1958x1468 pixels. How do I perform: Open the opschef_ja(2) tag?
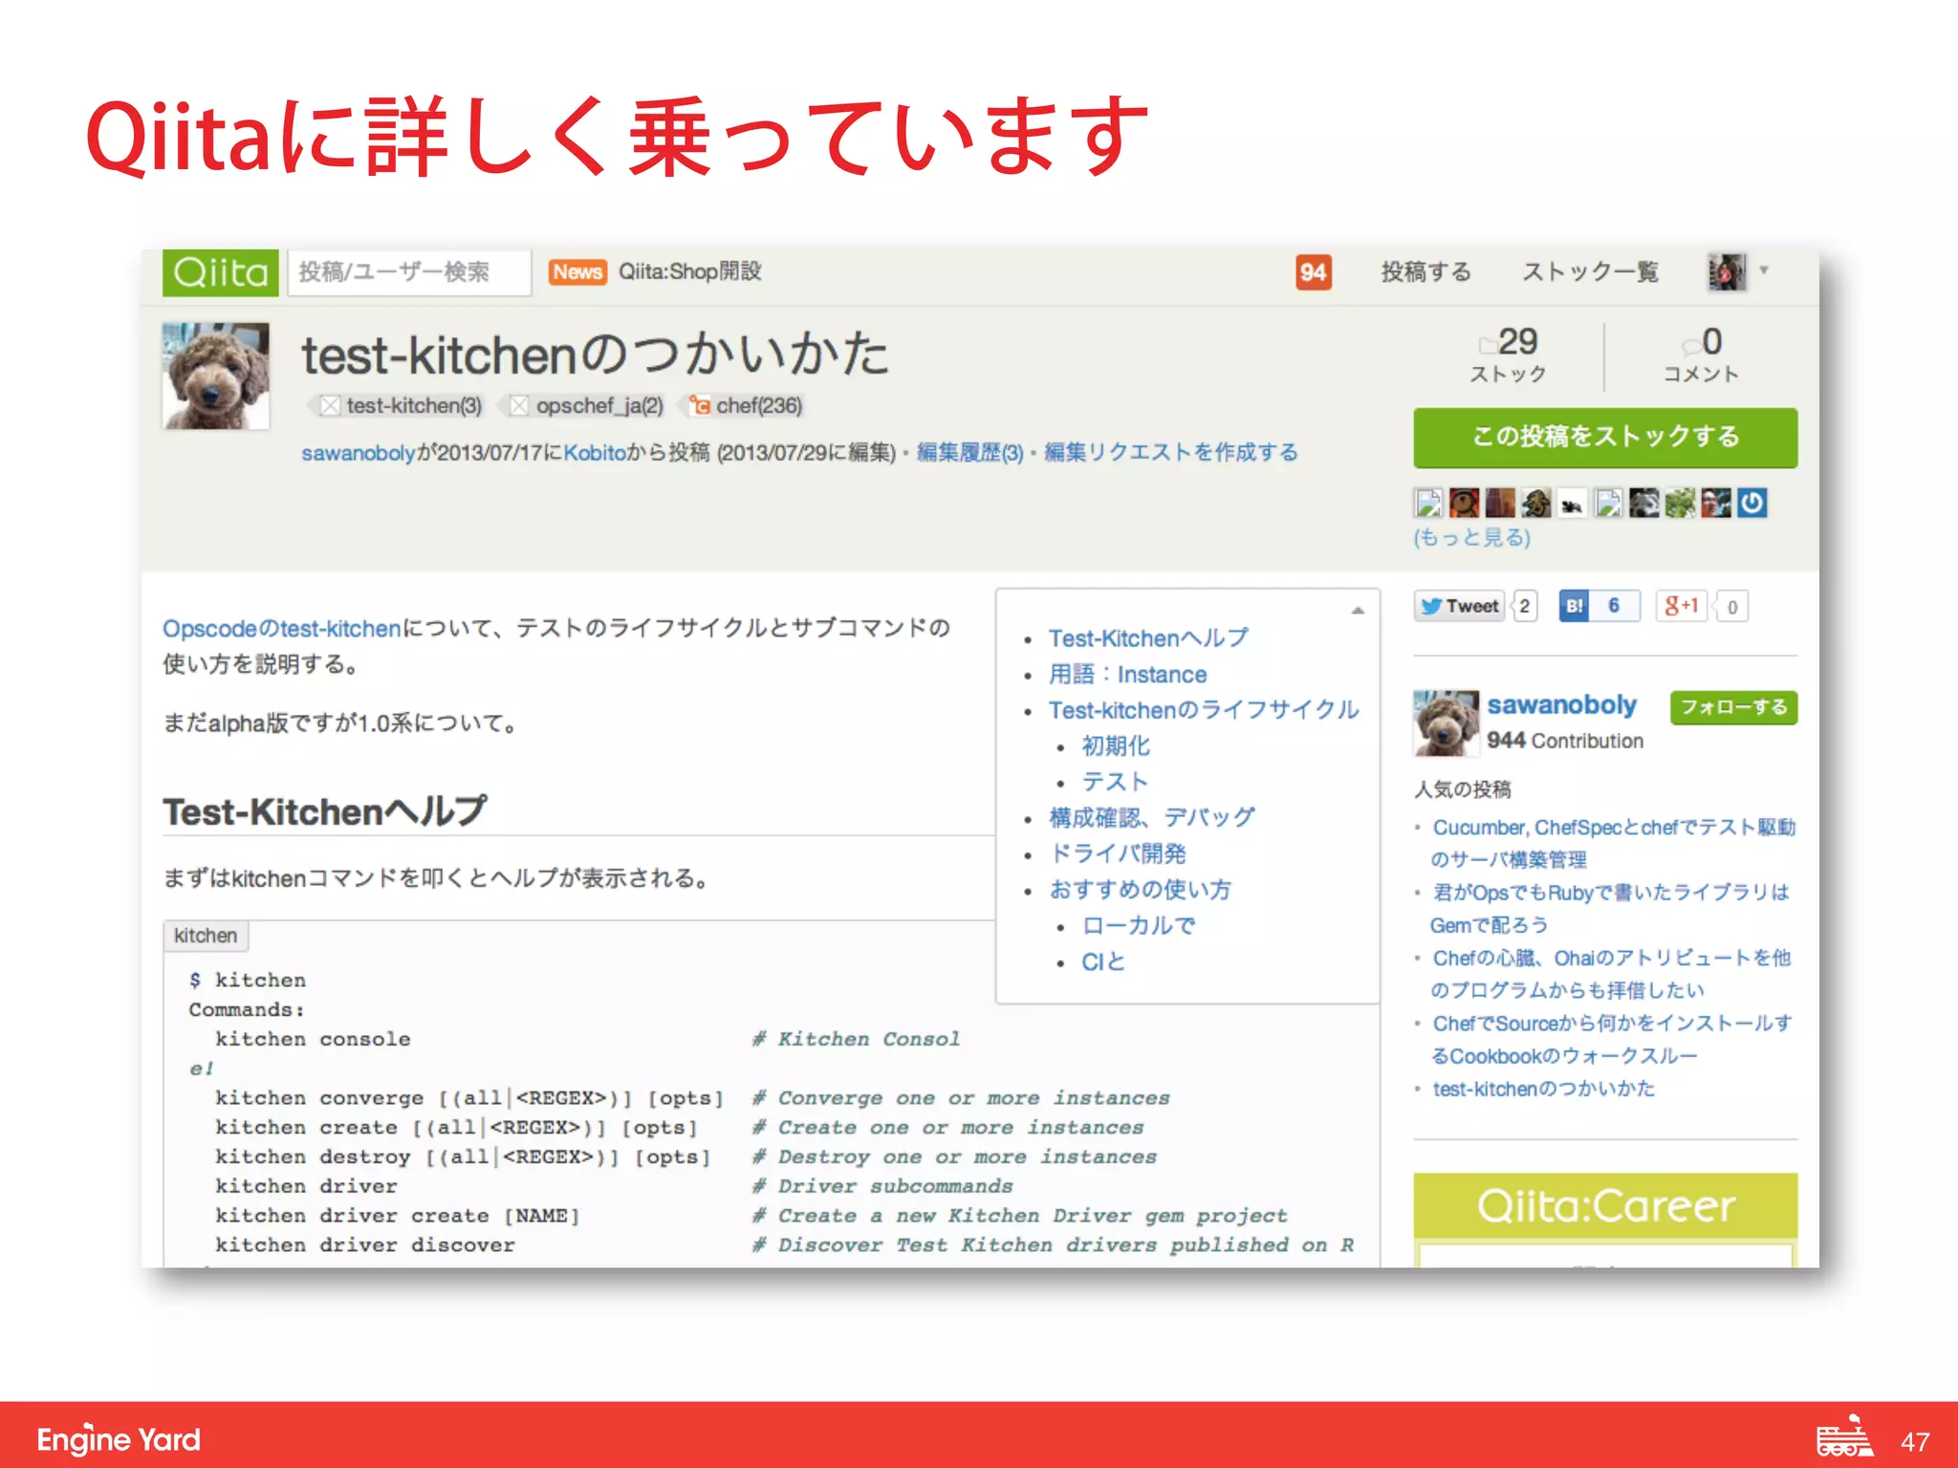pyautogui.click(x=587, y=406)
